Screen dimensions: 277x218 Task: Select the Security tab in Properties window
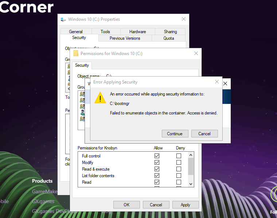[x=79, y=38]
